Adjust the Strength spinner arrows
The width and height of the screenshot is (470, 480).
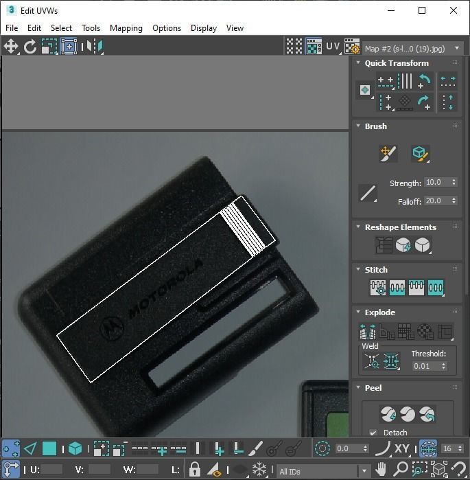tap(454, 182)
